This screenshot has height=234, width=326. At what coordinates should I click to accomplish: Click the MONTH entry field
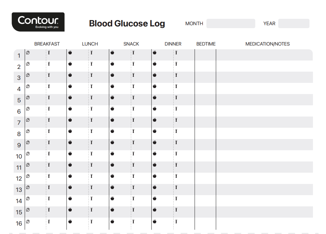click(231, 24)
